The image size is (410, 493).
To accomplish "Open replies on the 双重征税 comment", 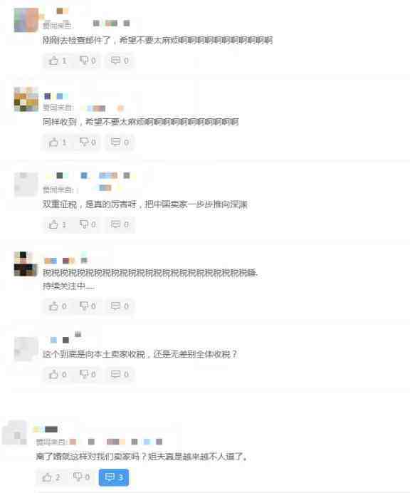I will click(x=120, y=224).
